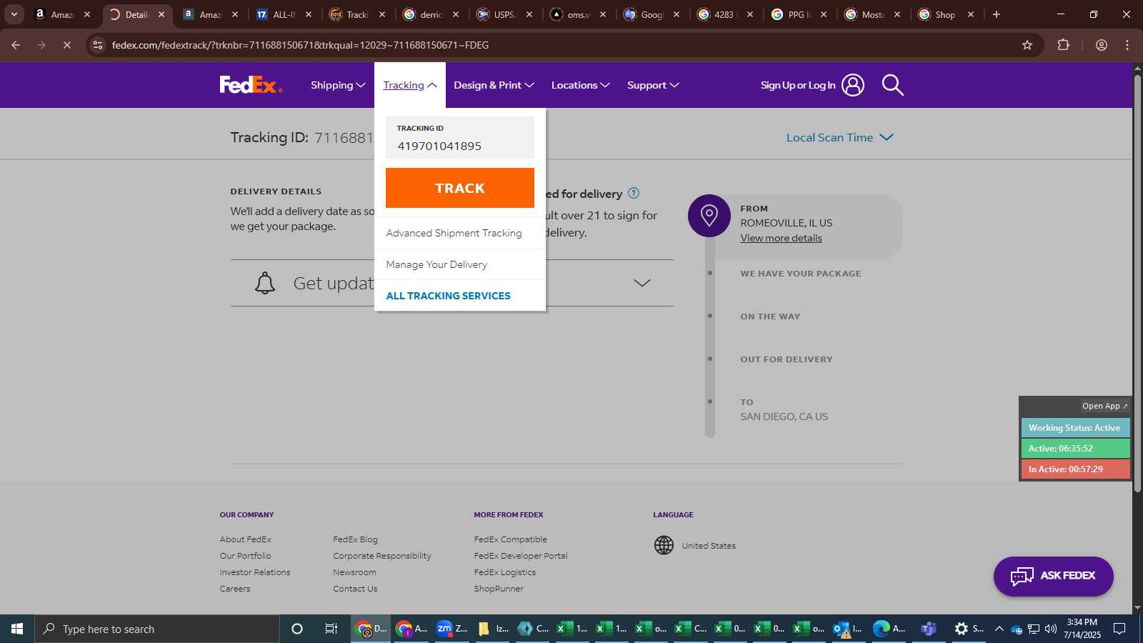Screen dimensions: 1143x643
Task: Open the About FedEx footer link
Action: point(245,539)
